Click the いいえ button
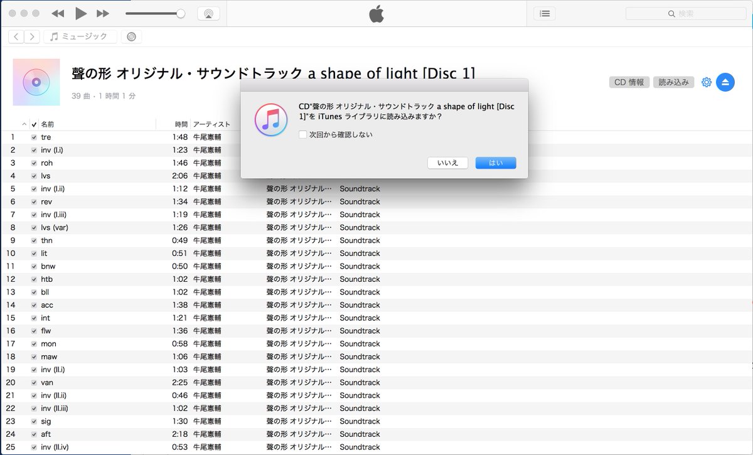The image size is (753, 455). (448, 163)
